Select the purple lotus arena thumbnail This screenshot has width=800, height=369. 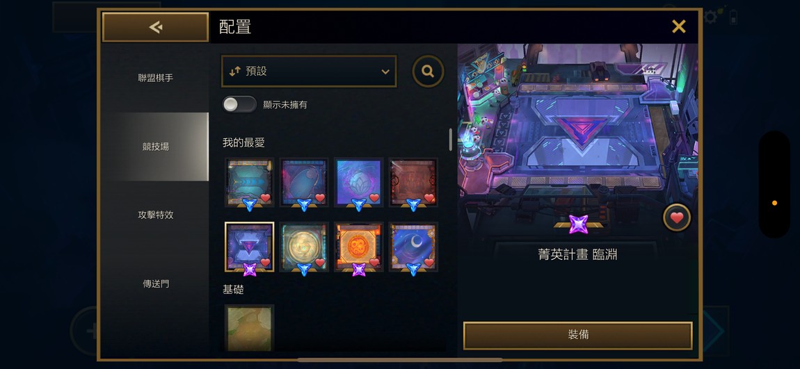click(359, 182)
